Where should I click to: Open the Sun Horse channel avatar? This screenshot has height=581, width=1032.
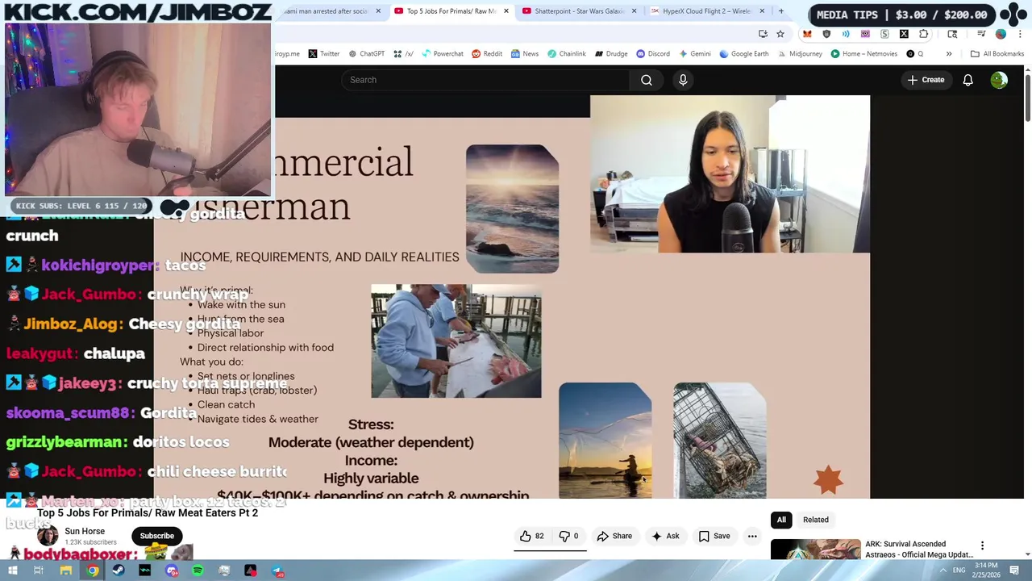coord(48,536)
